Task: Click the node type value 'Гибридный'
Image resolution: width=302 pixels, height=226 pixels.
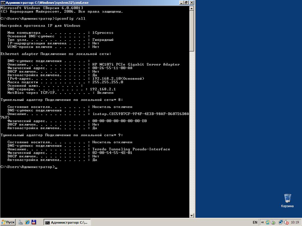Action: (x=103, y=40)
